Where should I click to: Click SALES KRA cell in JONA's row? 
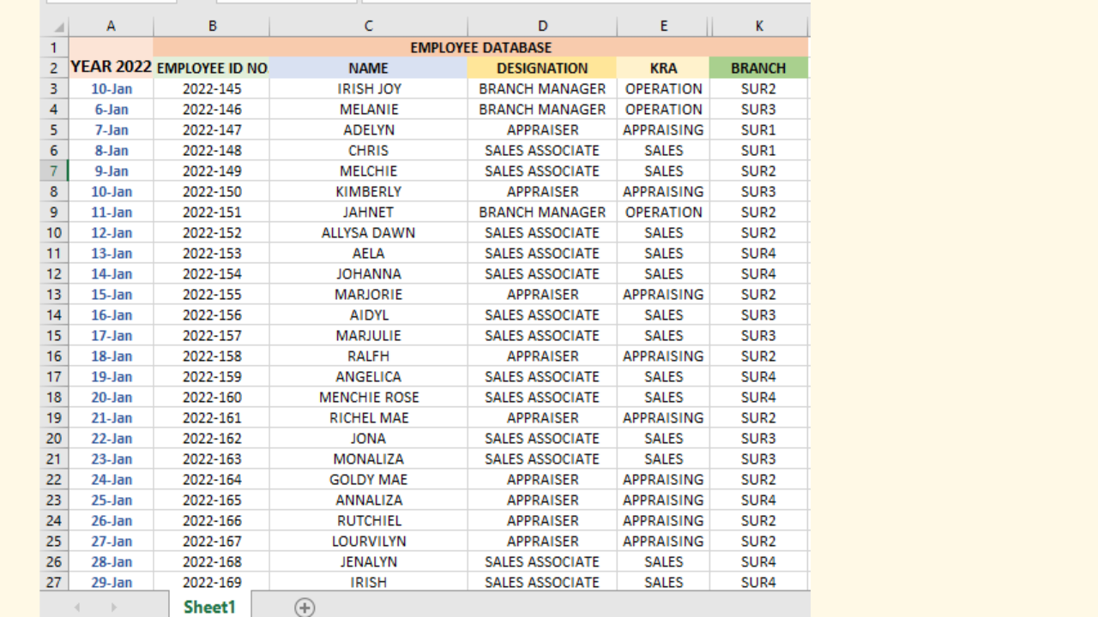[663, 439]
